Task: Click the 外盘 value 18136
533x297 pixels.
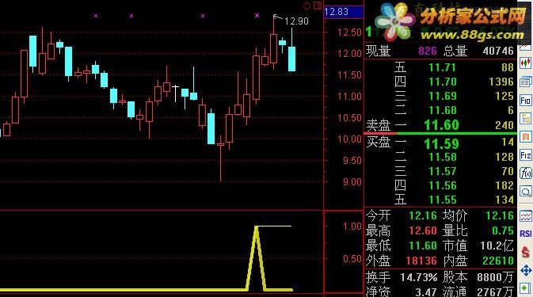Action: [x=421, y=261]
